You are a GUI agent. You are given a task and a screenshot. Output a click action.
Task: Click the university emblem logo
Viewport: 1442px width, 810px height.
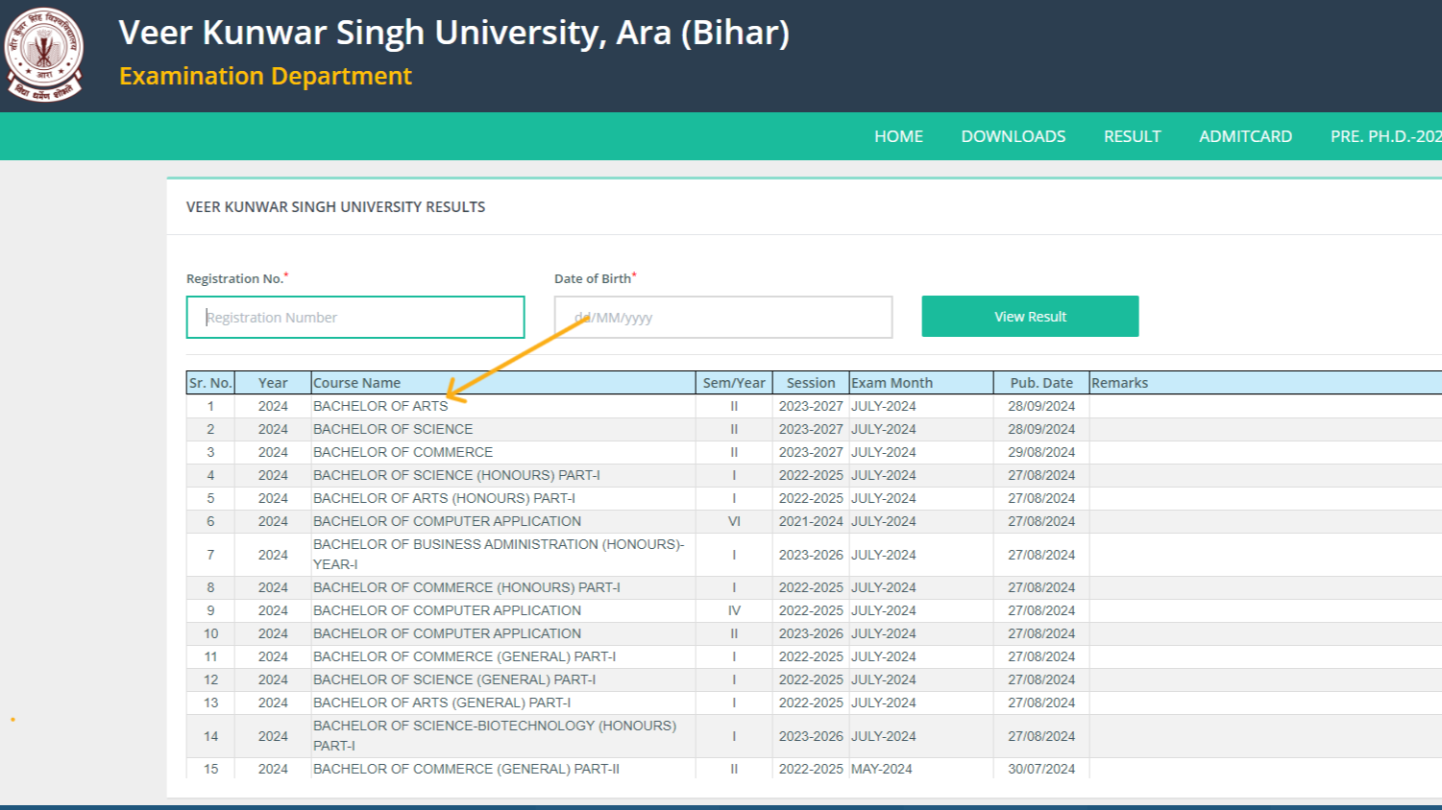point(44,55)
